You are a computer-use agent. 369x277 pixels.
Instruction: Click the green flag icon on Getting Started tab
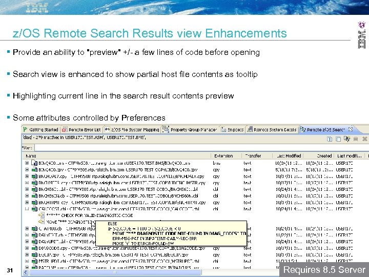(25, 129)
